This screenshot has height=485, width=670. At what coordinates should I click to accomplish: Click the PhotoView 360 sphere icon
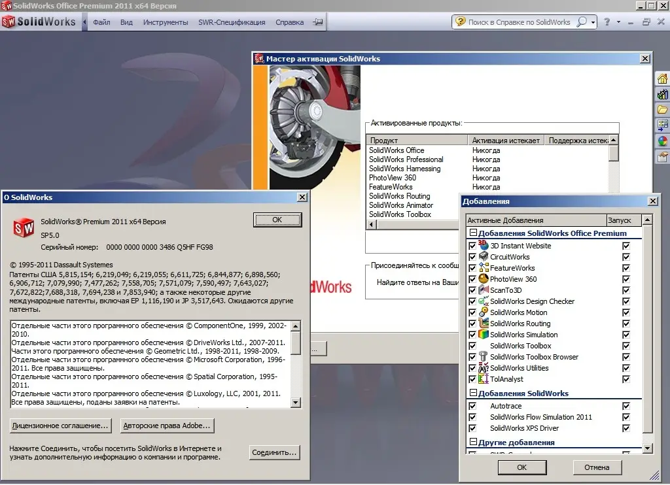coord(484,278)
